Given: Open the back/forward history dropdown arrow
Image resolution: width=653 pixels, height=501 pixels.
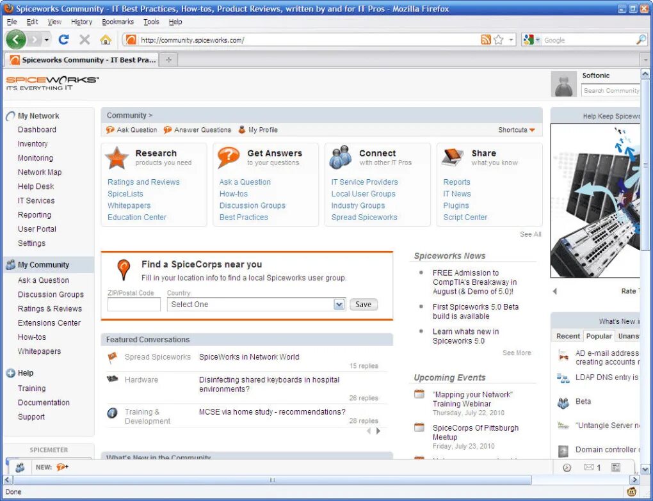Looking at the screenshot, I should (47, 40).
